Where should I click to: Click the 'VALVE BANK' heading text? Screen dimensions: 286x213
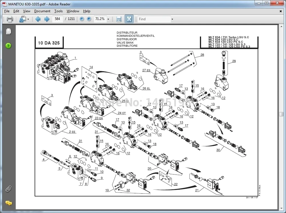pyautogui.click(x=125, y=42)
